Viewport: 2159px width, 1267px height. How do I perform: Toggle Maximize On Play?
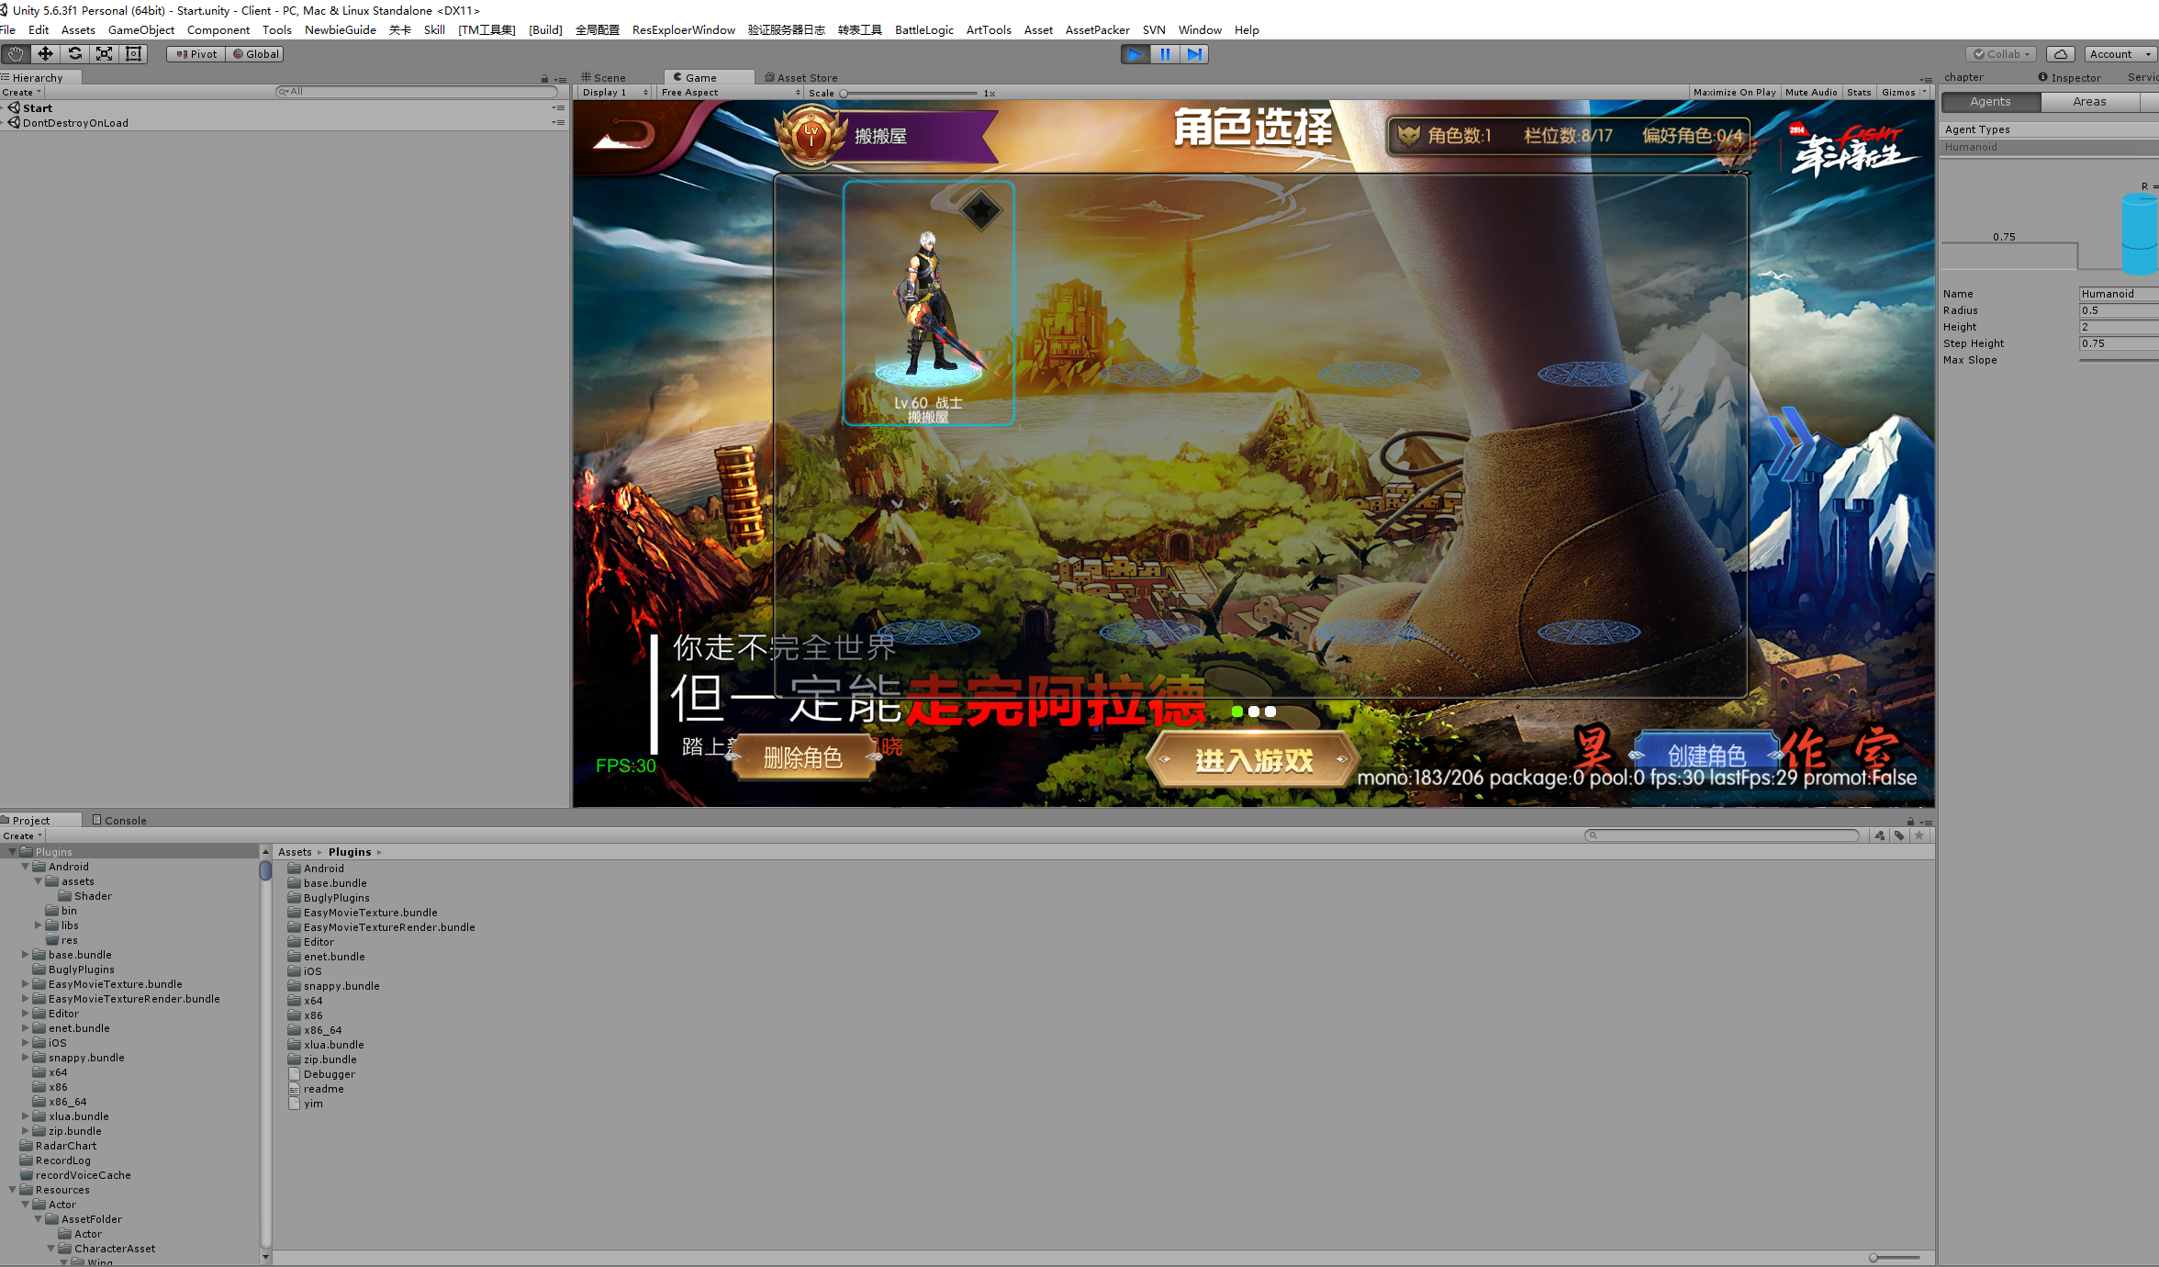click(1734, 93)
